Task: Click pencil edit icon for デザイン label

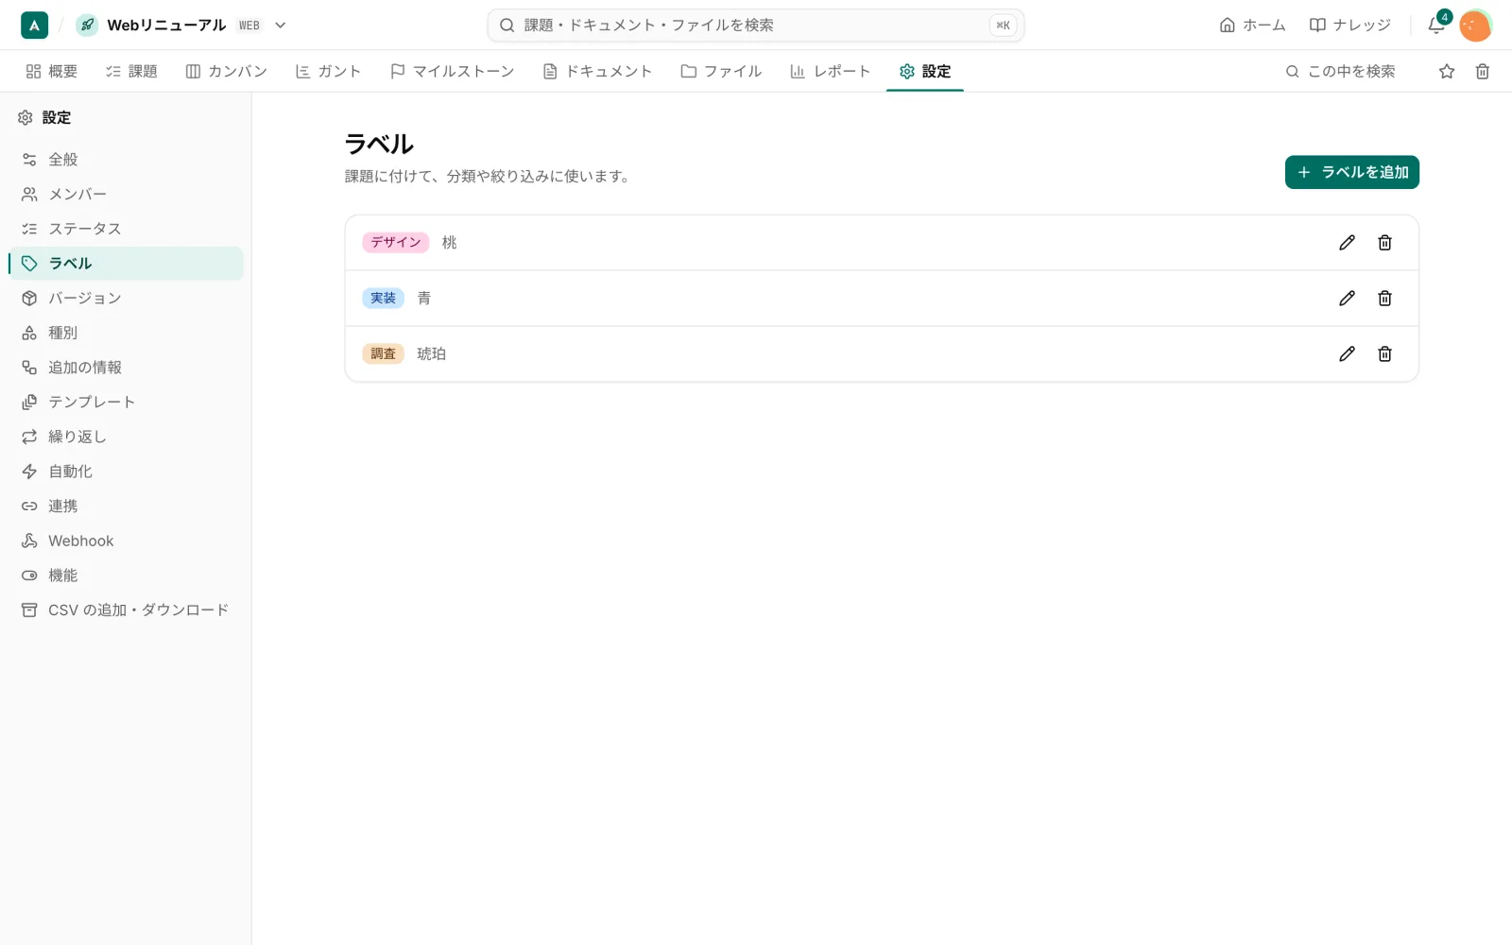Action: click(x=1347, y=243)
